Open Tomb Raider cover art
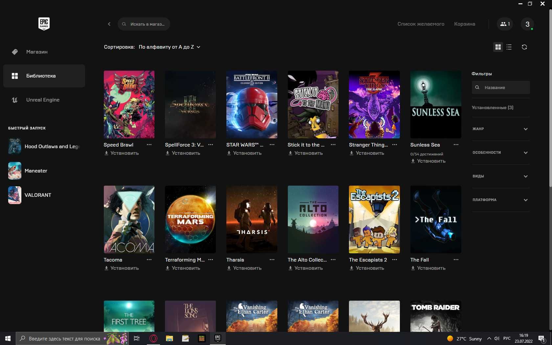This screenshot has height=345, width=552. (x=436, y=316)
